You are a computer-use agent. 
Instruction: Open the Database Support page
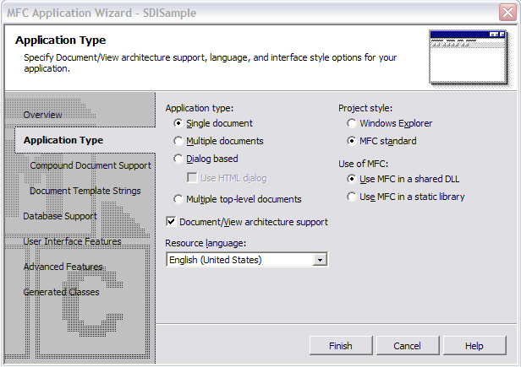[60, 216]
